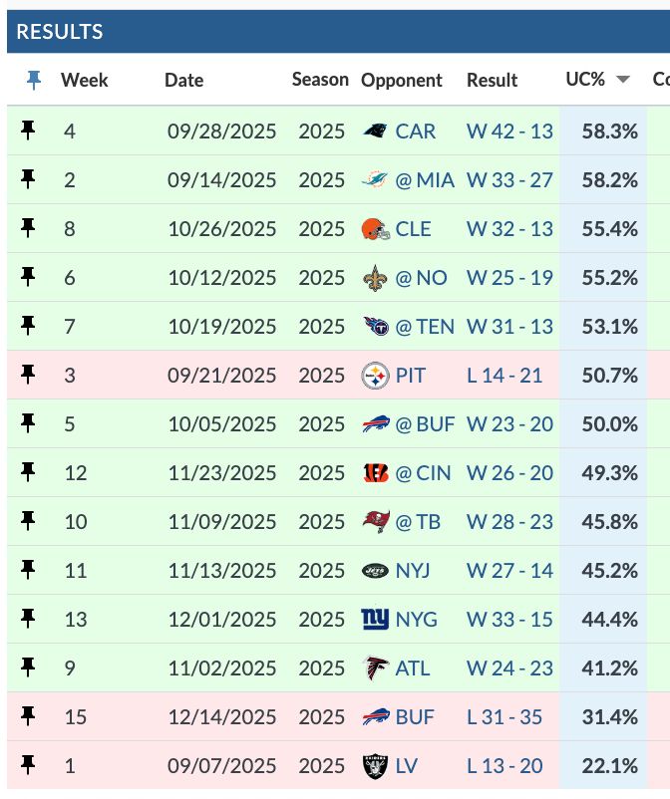Viewport: 670px width, 799px height.
Task: Click the pin column header icon
Action: click(x=34, y=81)
